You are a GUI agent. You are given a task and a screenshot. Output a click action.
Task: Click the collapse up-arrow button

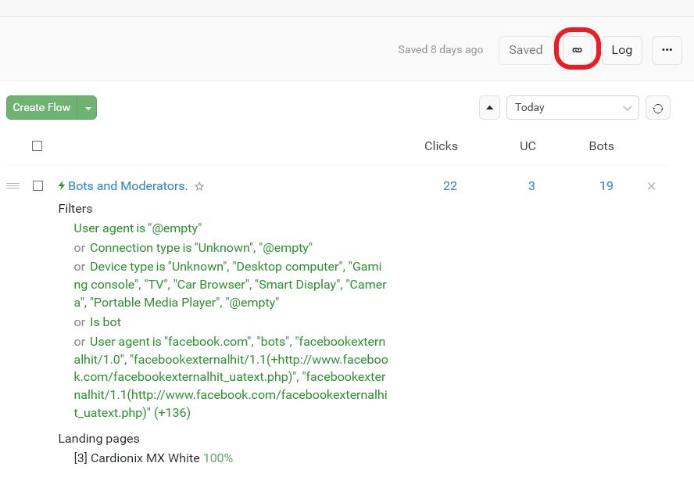[x=489, y=108]
